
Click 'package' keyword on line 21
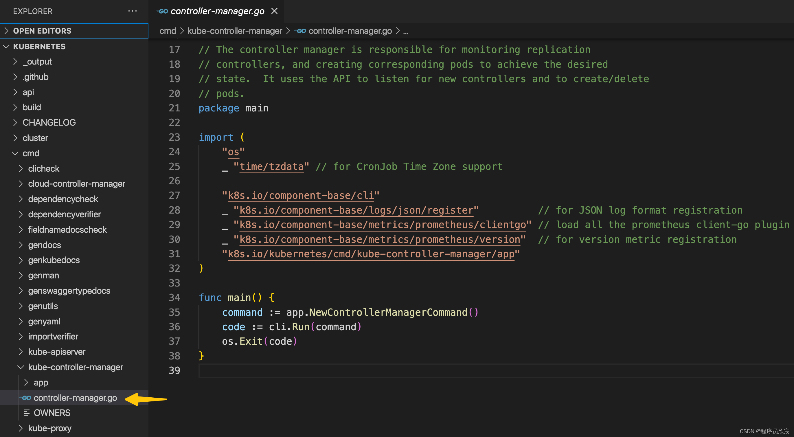click(x=219, y=108)
